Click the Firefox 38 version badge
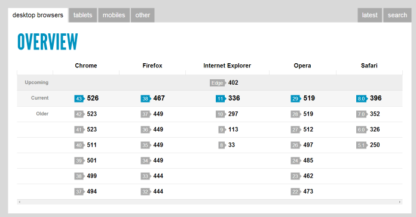 pyautogui.click(x=146, y=99)
